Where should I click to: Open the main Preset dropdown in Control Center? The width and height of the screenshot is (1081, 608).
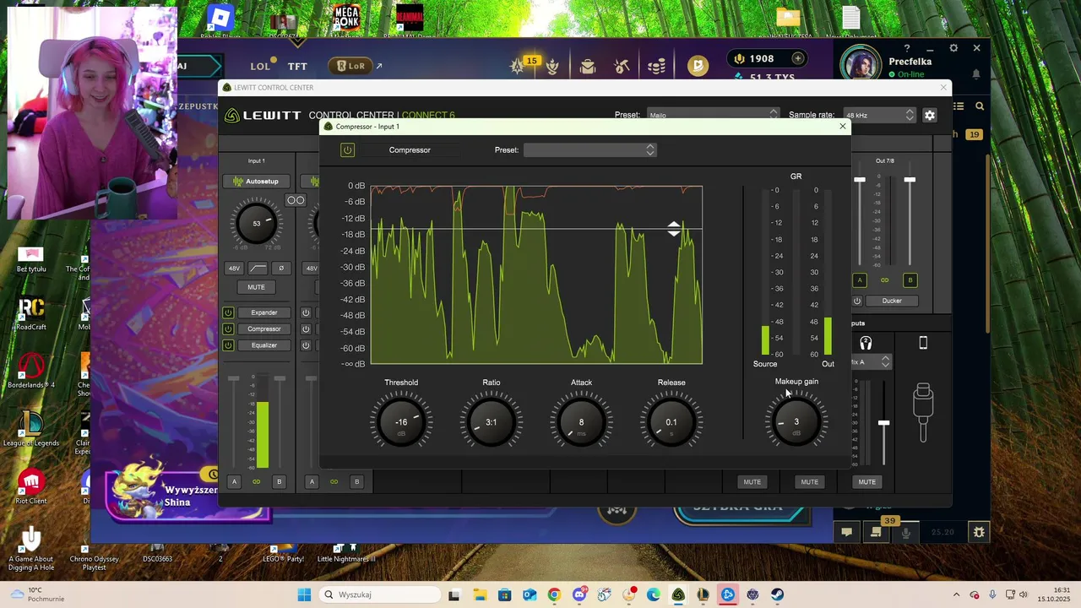coord(713,115)
